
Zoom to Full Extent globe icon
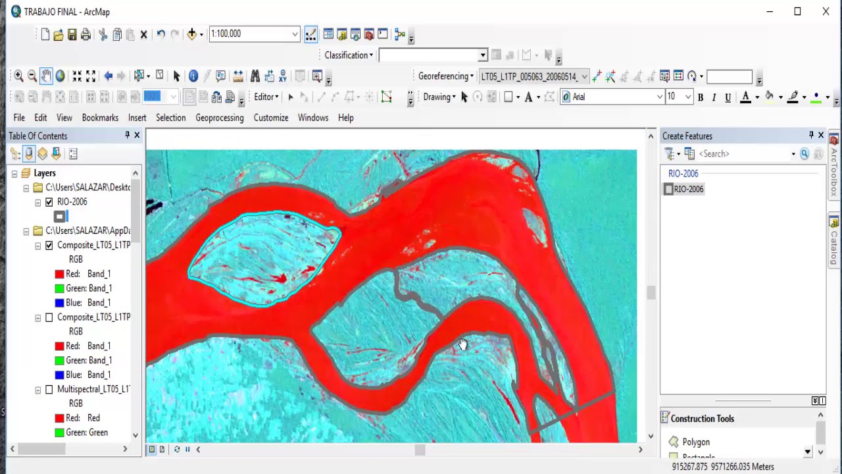[x=60, y=76]
